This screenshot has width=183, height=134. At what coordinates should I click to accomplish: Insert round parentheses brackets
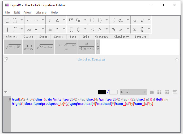(92, 20)
